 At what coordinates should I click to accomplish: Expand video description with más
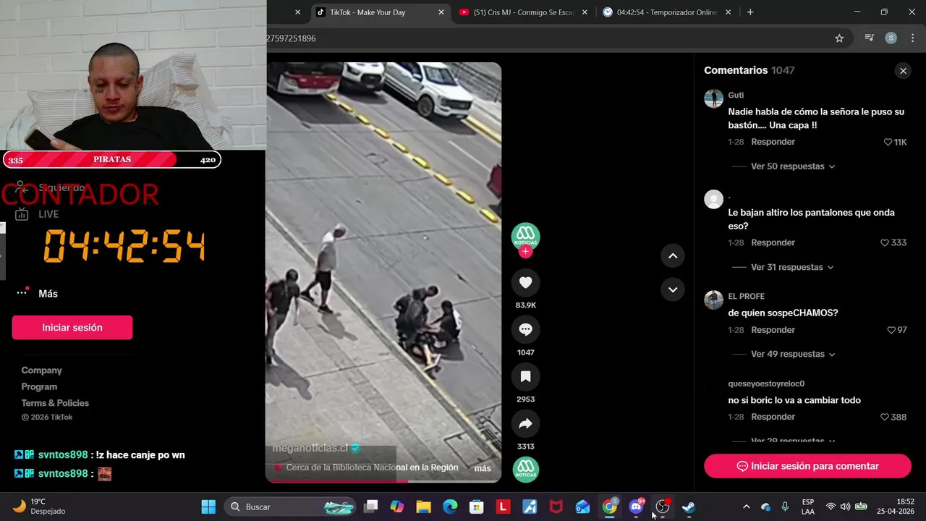coord(483,469)
